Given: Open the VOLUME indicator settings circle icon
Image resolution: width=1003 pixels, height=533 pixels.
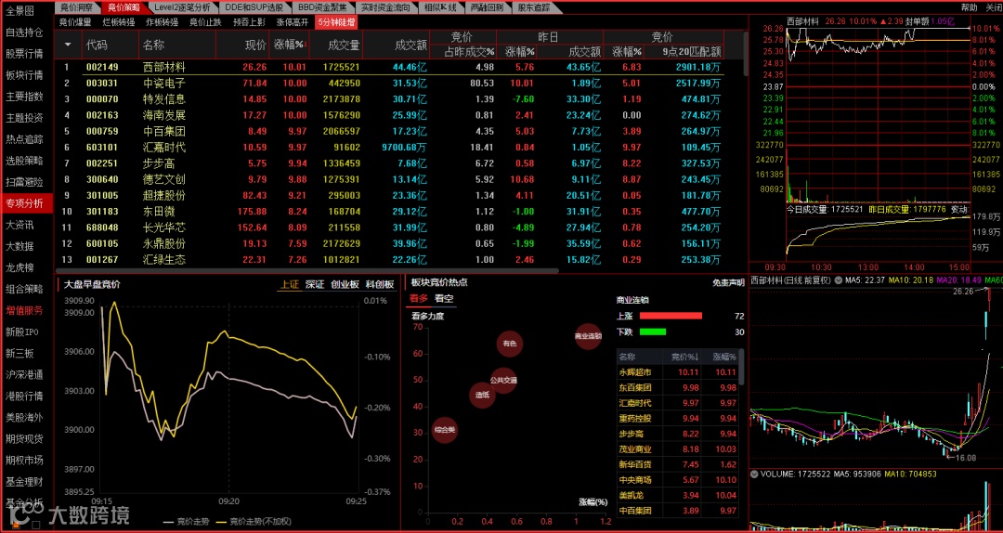Looking at the screenshot, I should click(x=755, y=474).
